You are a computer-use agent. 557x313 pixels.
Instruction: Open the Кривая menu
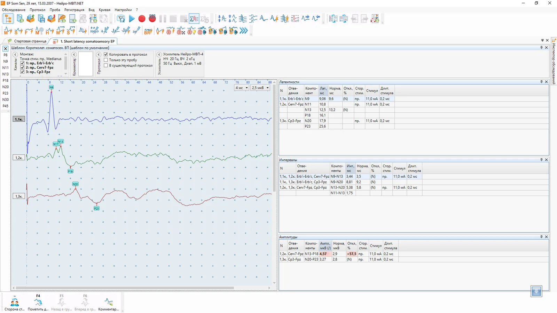[x=104, y=10]
